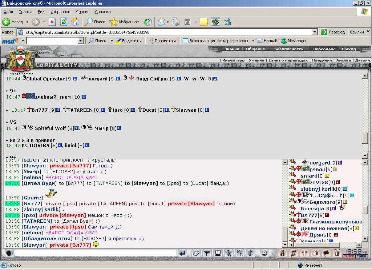Switch the display to CLOCK mode

pyautogui.click(x=349, y=256)
